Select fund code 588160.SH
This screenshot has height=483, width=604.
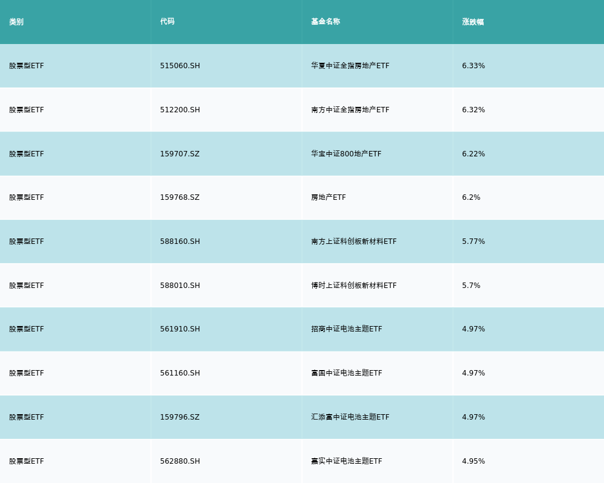(x=180, y=241)
